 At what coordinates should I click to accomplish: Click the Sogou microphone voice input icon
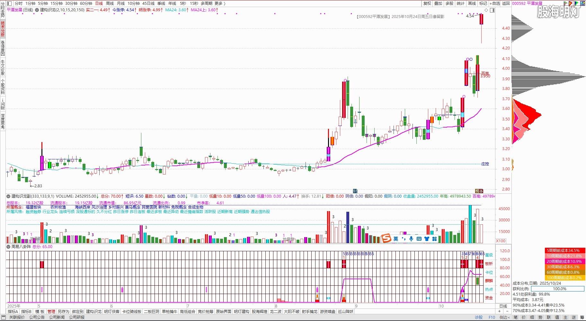[411, 239]
